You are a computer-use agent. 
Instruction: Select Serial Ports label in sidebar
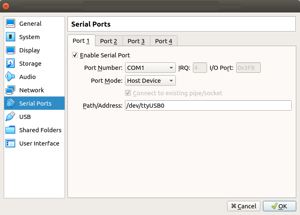35,104
